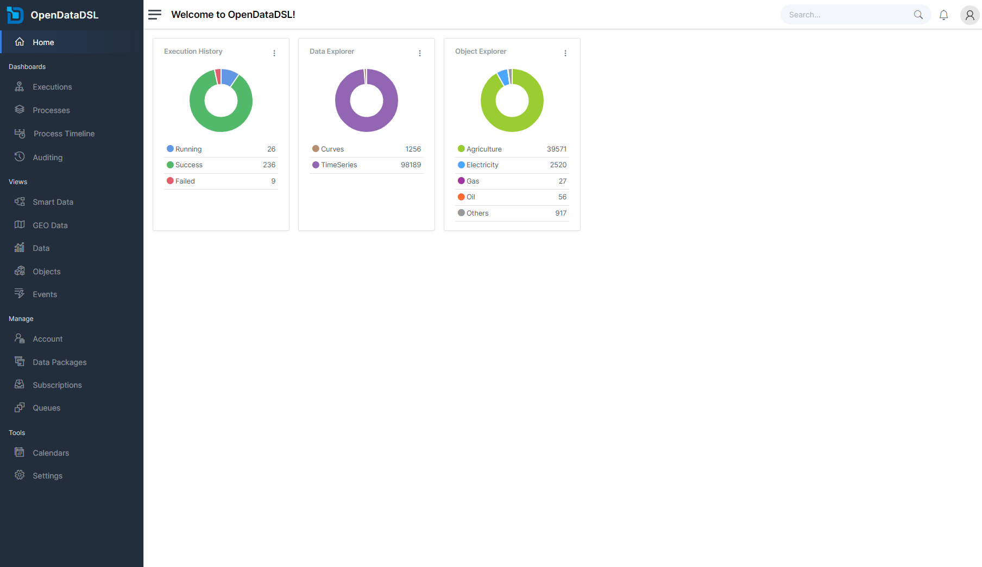Open the Smart Data view

click(53, 202)
